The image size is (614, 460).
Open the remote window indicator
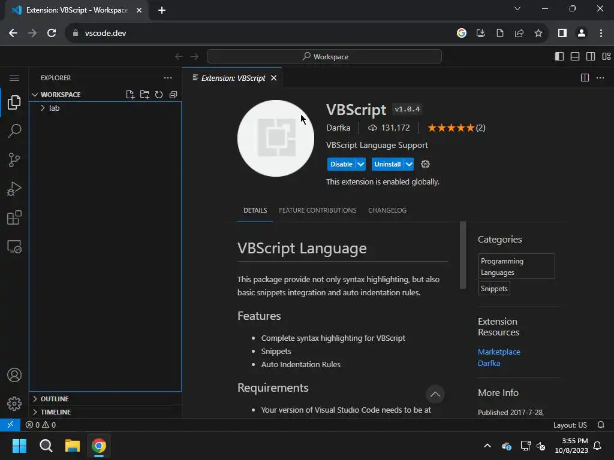click(10, 425)
